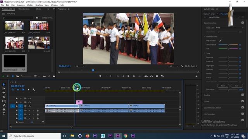The height and width of the screenshot is (139, 248).
Task: Open zoom level Fit dropdown
Action: point(80,66)
